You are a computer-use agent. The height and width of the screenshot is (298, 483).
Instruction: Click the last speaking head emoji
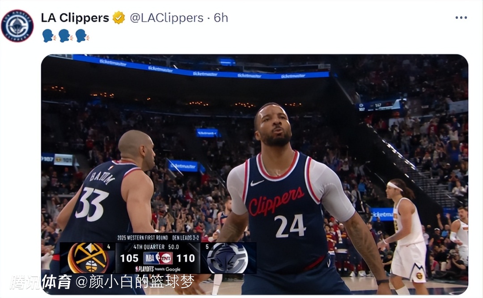point(82,36)
